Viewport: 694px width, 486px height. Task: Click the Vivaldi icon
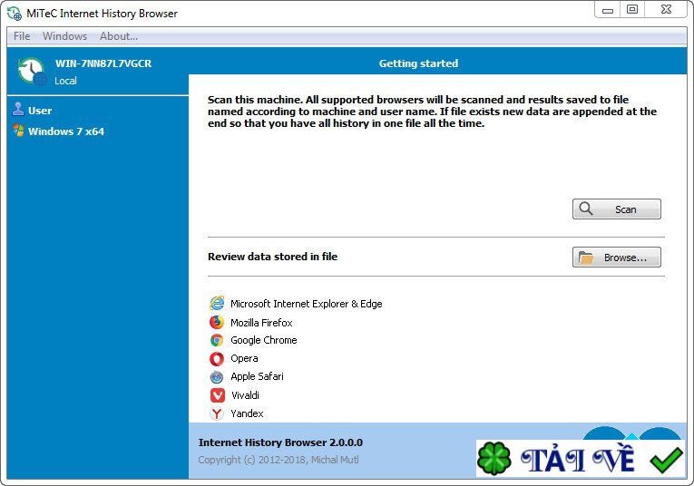pos(218,395)
